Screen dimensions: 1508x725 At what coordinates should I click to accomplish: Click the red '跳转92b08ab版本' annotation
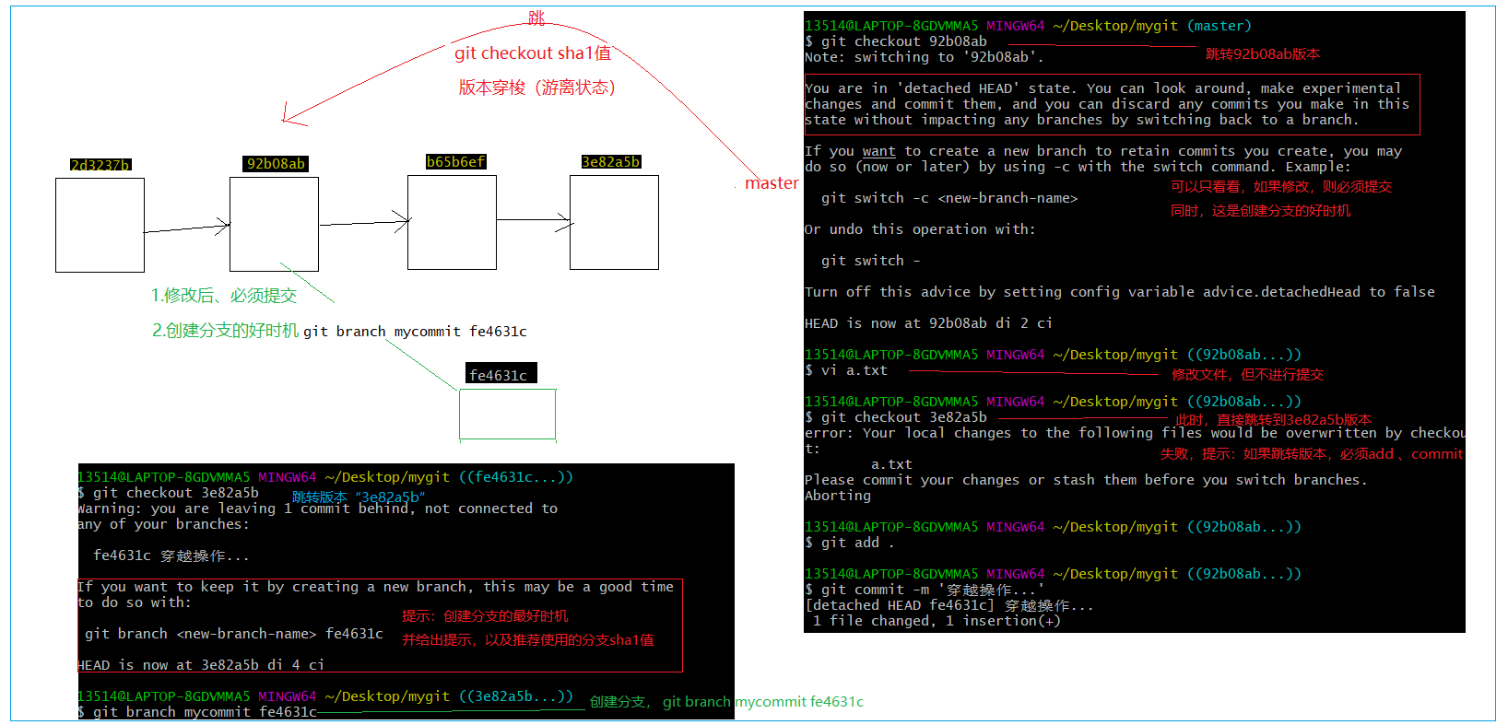[1262, 54]
